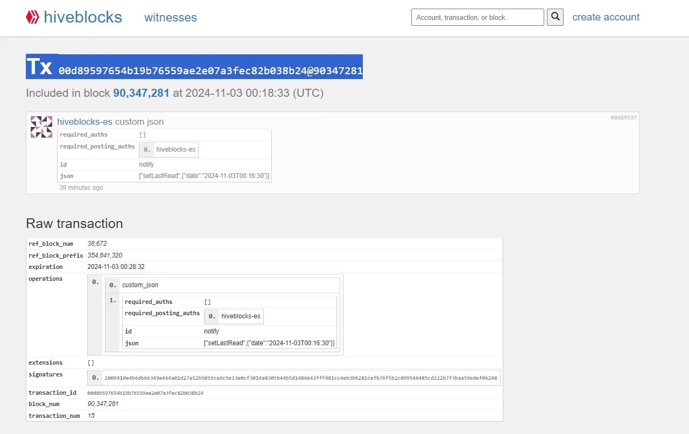Viewport: 689px width, 434px height.
Task: Open the hiveblocks home title link
Action: (83, 17)
